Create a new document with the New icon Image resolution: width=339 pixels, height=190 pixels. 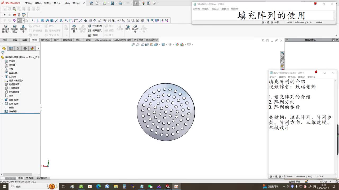pyautogui.click(x=97, y=3)
